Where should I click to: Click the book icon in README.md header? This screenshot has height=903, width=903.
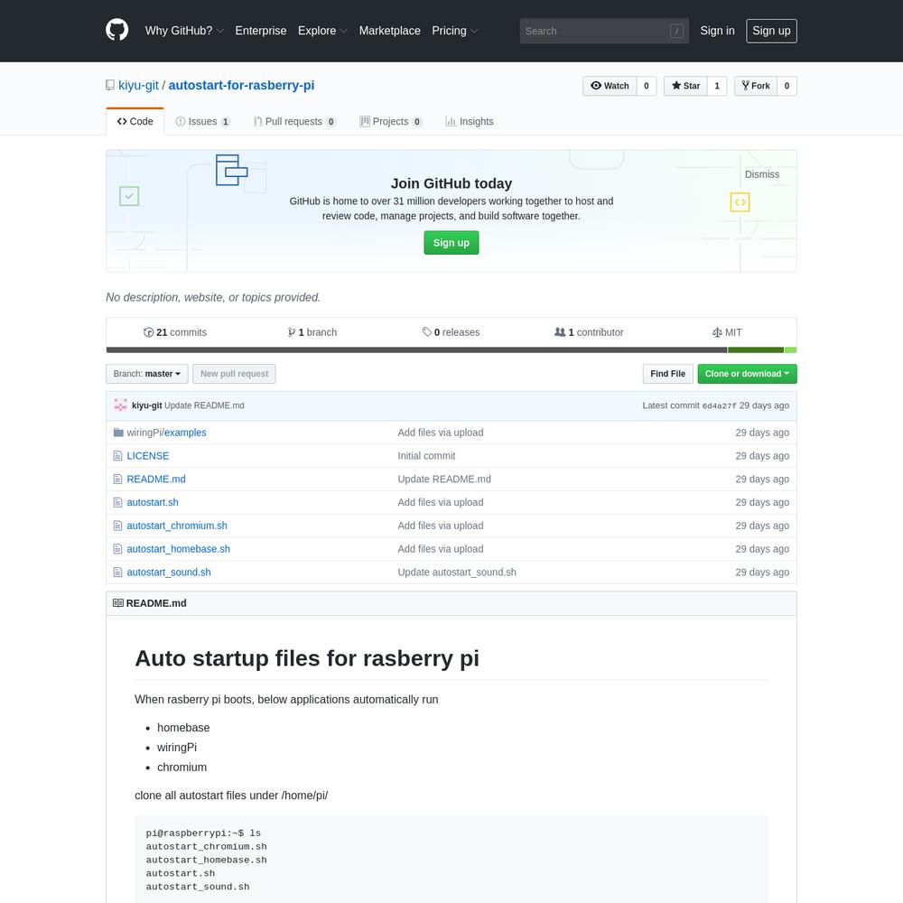pos(118,603)
